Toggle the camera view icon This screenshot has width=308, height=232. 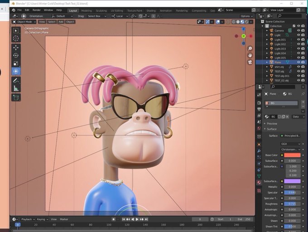250,62
